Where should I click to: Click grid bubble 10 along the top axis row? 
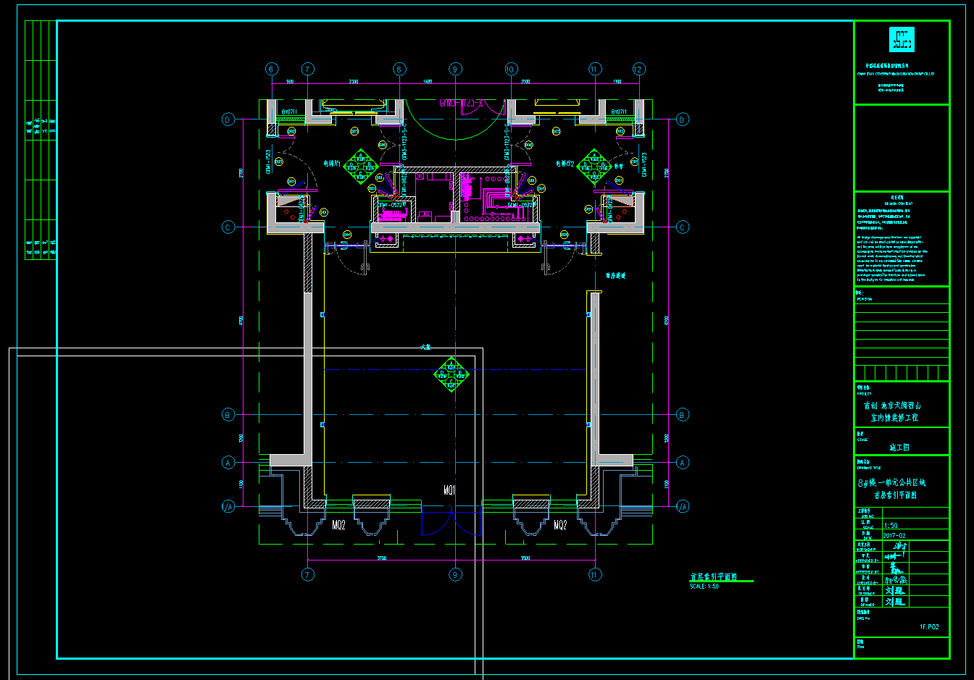coord(511,70)
